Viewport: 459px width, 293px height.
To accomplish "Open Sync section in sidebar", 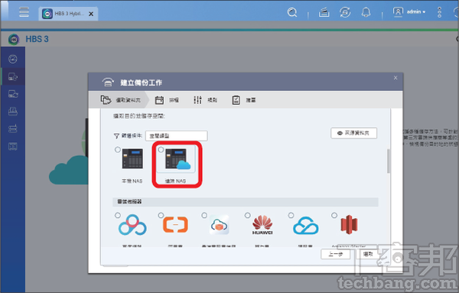I will (13, 94).
